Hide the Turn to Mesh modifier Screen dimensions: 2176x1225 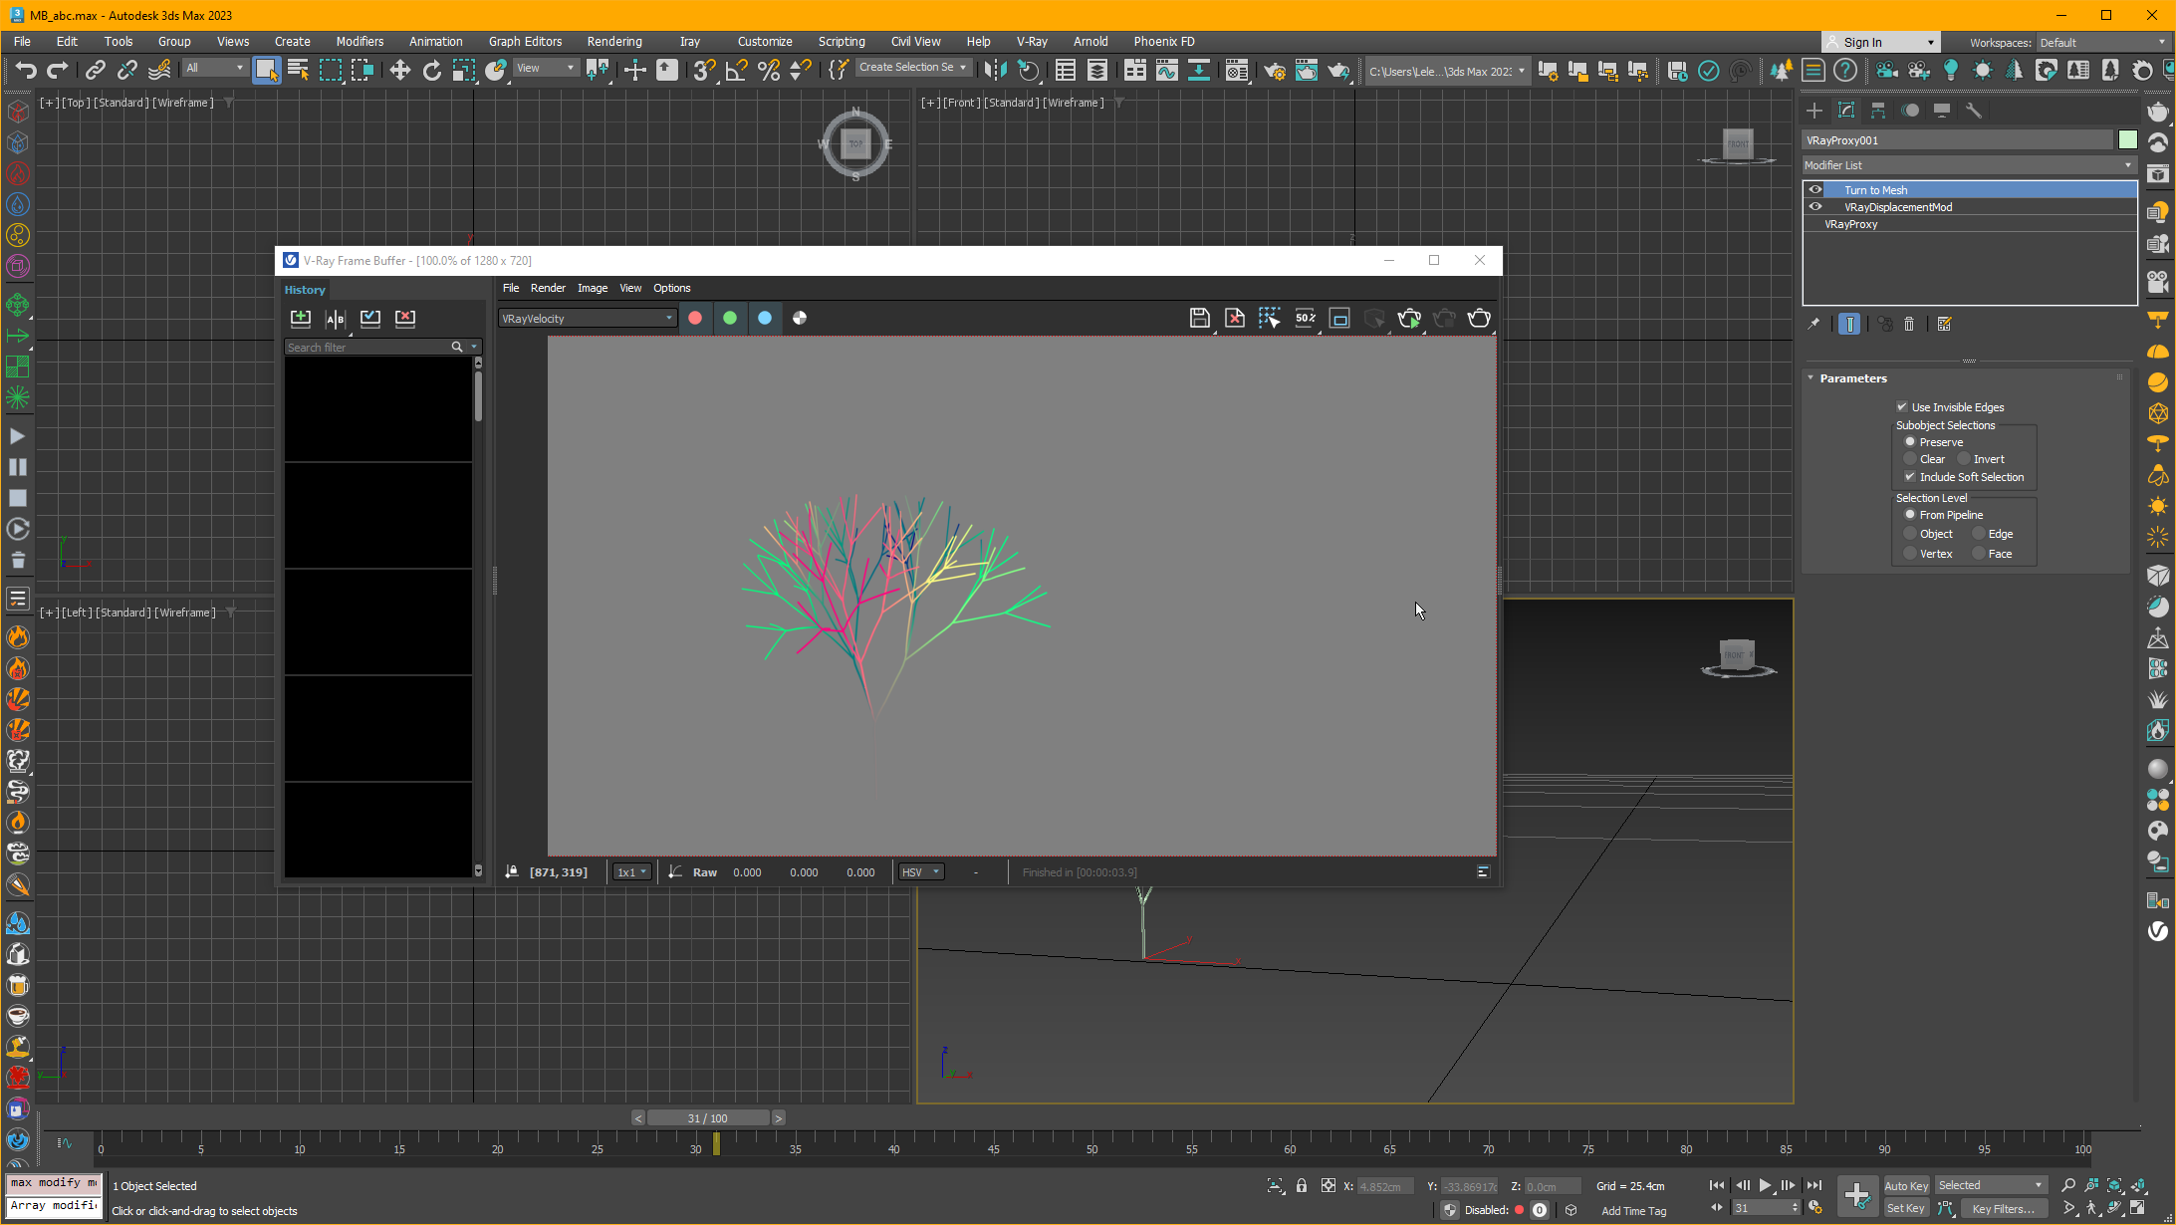pyautogui.click(x=1815, y=189)
